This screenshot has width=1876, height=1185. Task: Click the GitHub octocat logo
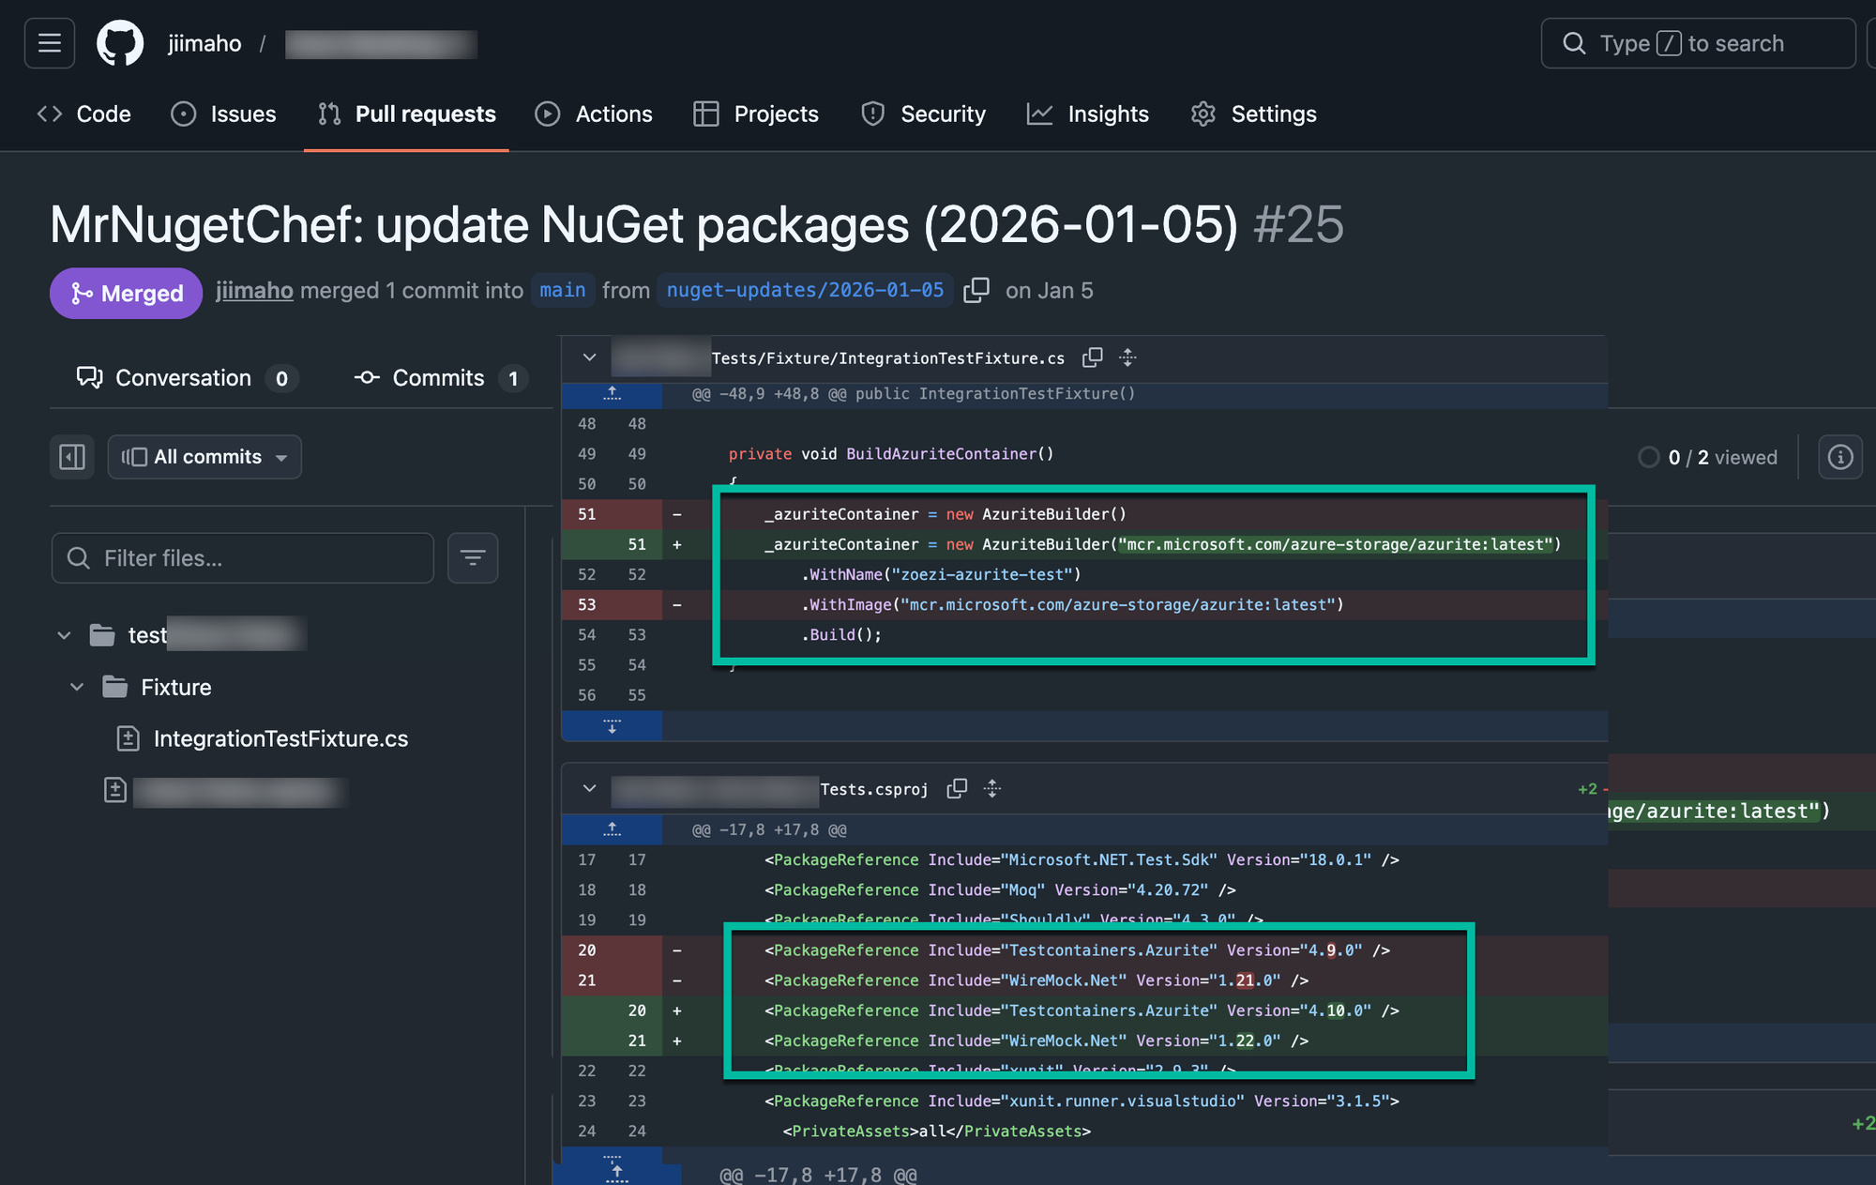[120, 43]
